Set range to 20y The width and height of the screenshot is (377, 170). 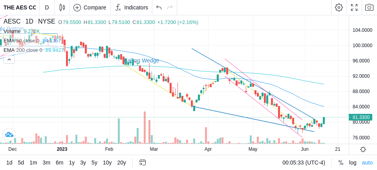(121, 163)
